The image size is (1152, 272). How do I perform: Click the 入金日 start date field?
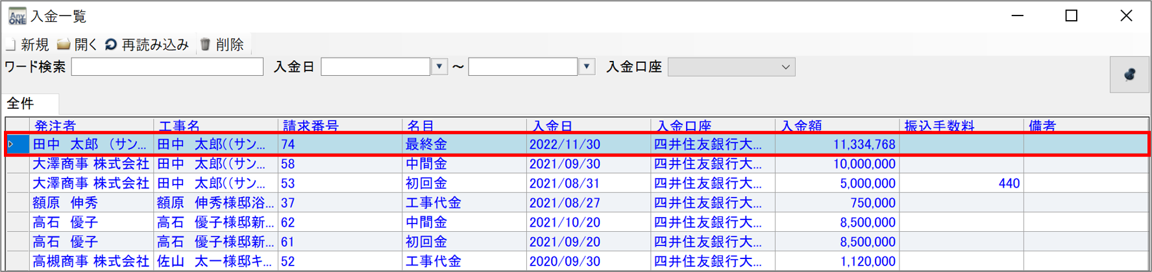pos(375,67)
